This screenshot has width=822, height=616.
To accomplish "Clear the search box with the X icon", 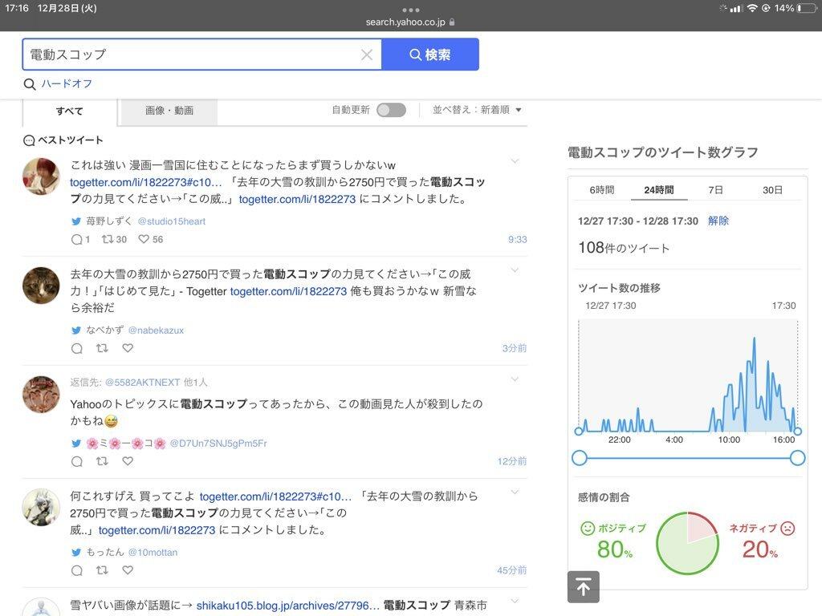I will (x=367, y=55).
